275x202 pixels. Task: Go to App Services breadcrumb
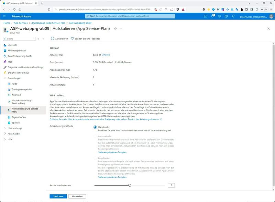21,23
